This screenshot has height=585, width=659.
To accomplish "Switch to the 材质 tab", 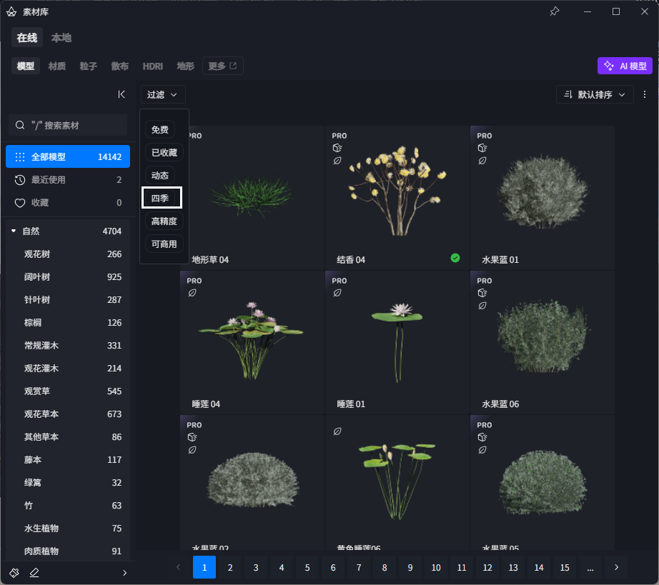I will click(x=57, y=66).
